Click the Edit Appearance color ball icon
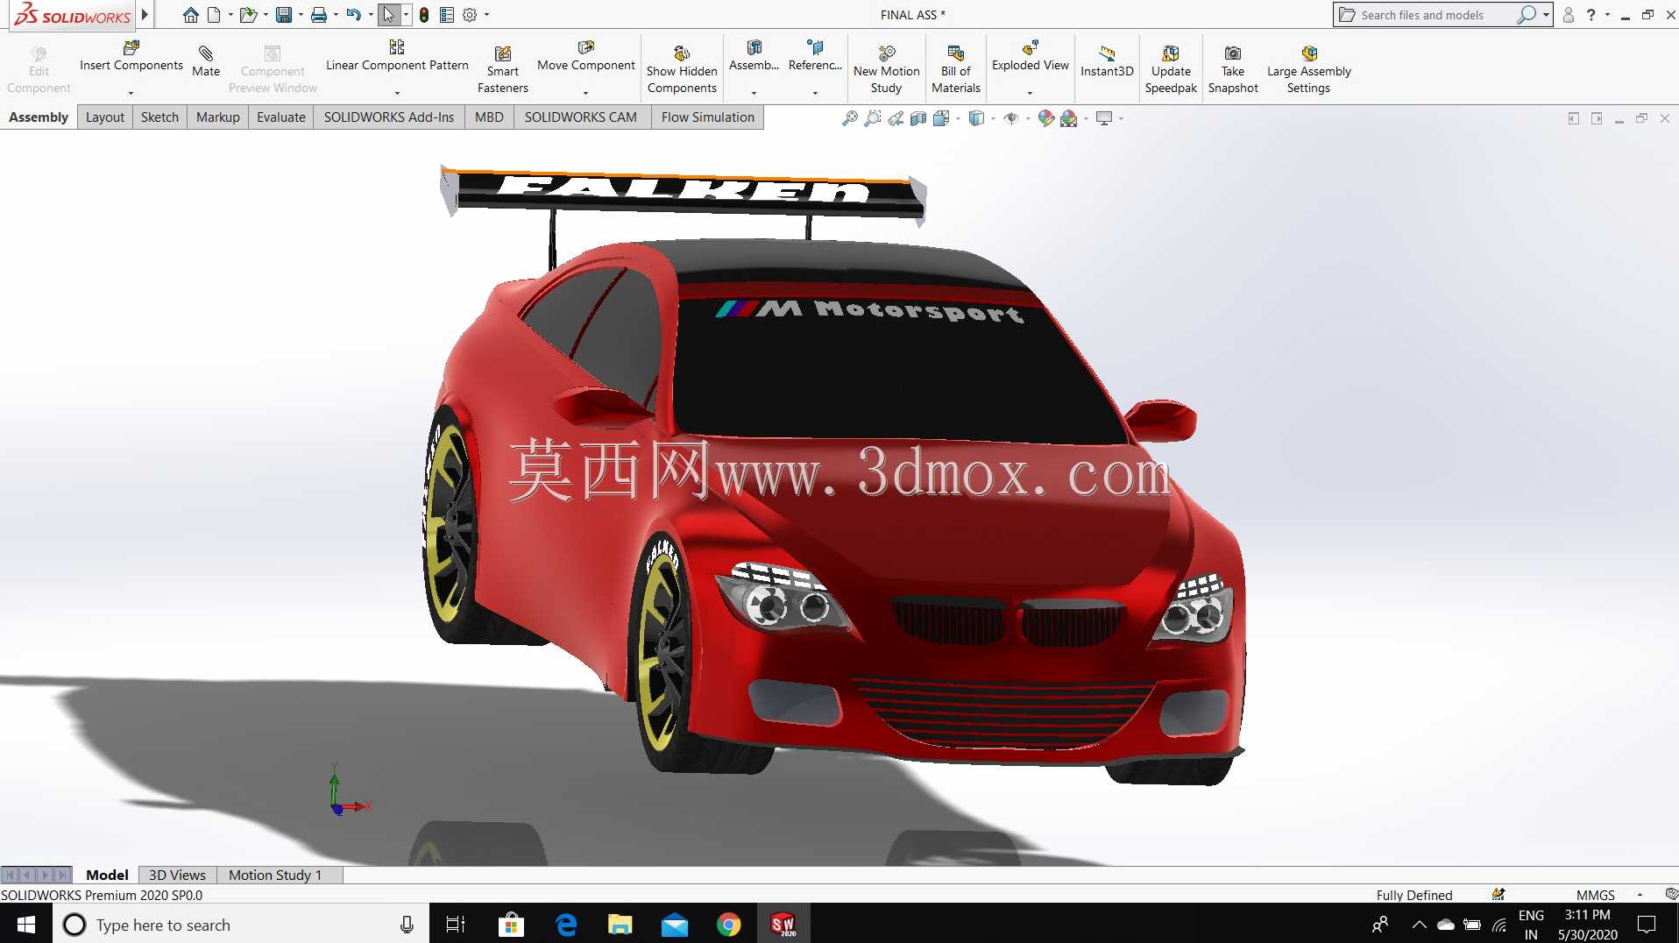 point(1045,118)
